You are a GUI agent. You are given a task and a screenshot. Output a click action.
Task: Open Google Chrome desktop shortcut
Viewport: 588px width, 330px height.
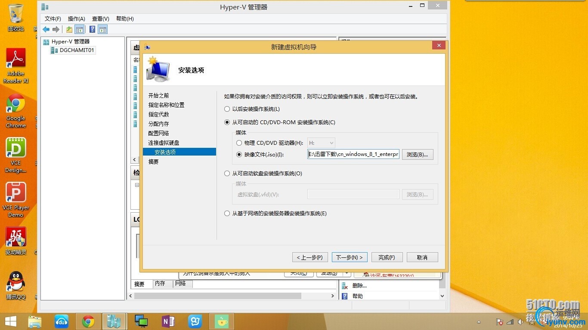(16, 111)
